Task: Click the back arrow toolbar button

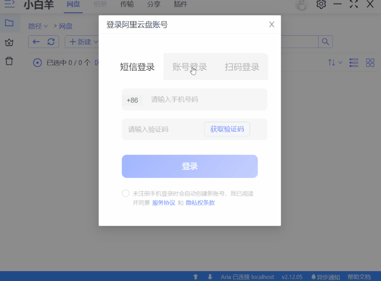Action: [36, 42]
